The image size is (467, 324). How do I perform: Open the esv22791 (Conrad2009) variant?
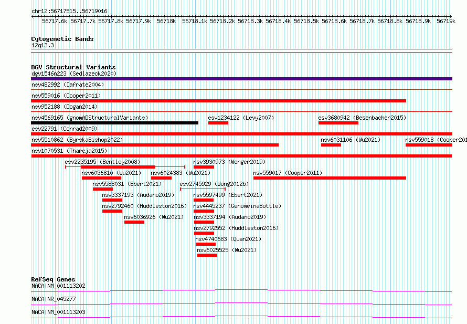(65, 129)
